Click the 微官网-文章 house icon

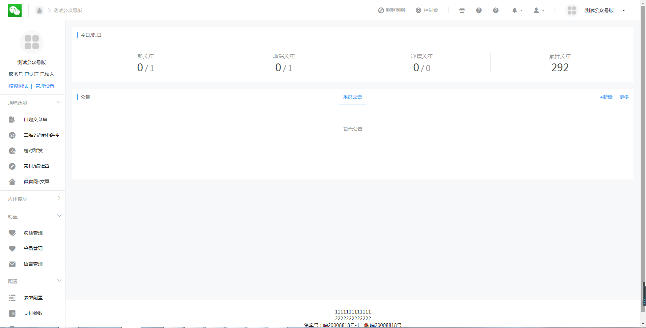point(12,182)
